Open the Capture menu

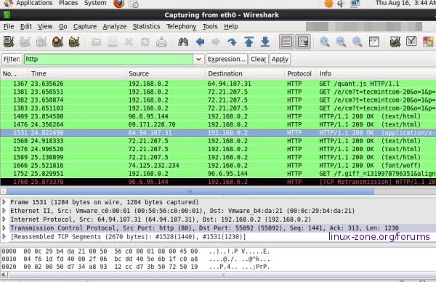coord(85,26)
